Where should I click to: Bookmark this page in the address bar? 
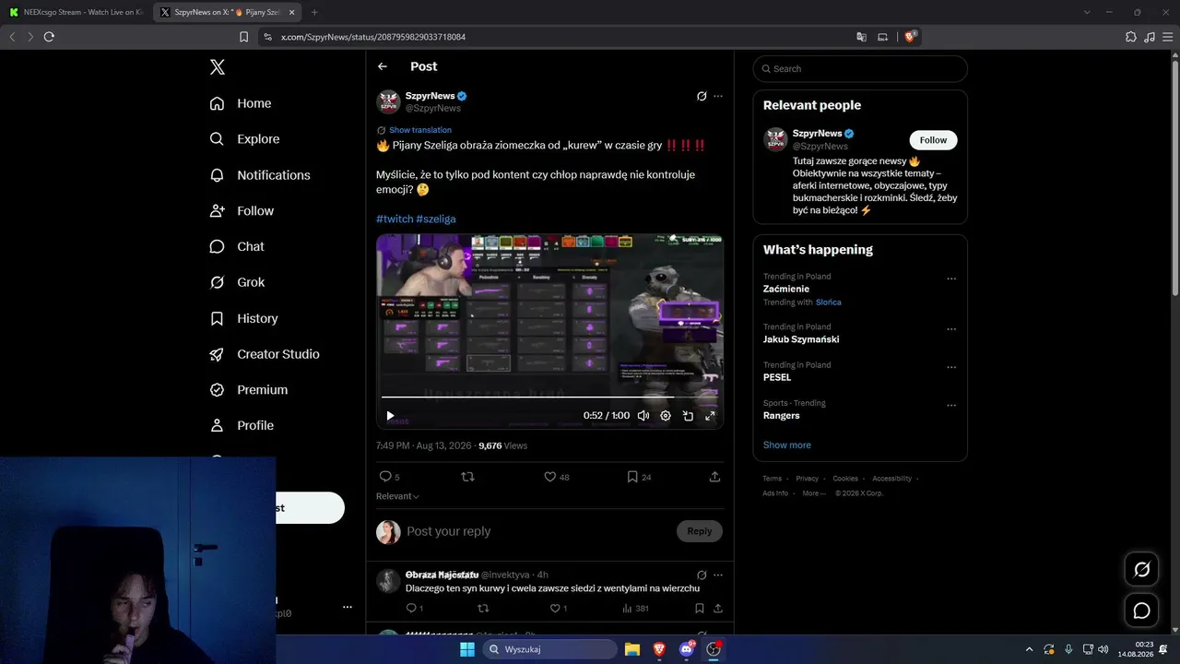coord(243,37)
